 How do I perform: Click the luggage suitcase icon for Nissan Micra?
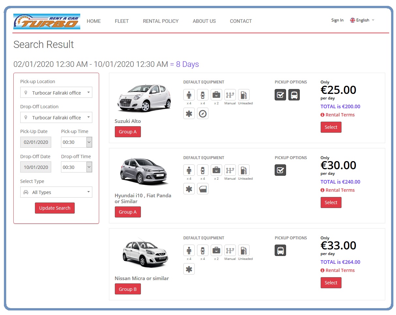point(216,250)
